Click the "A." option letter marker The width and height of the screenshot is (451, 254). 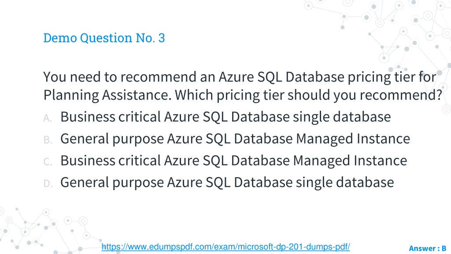(48, 118)
